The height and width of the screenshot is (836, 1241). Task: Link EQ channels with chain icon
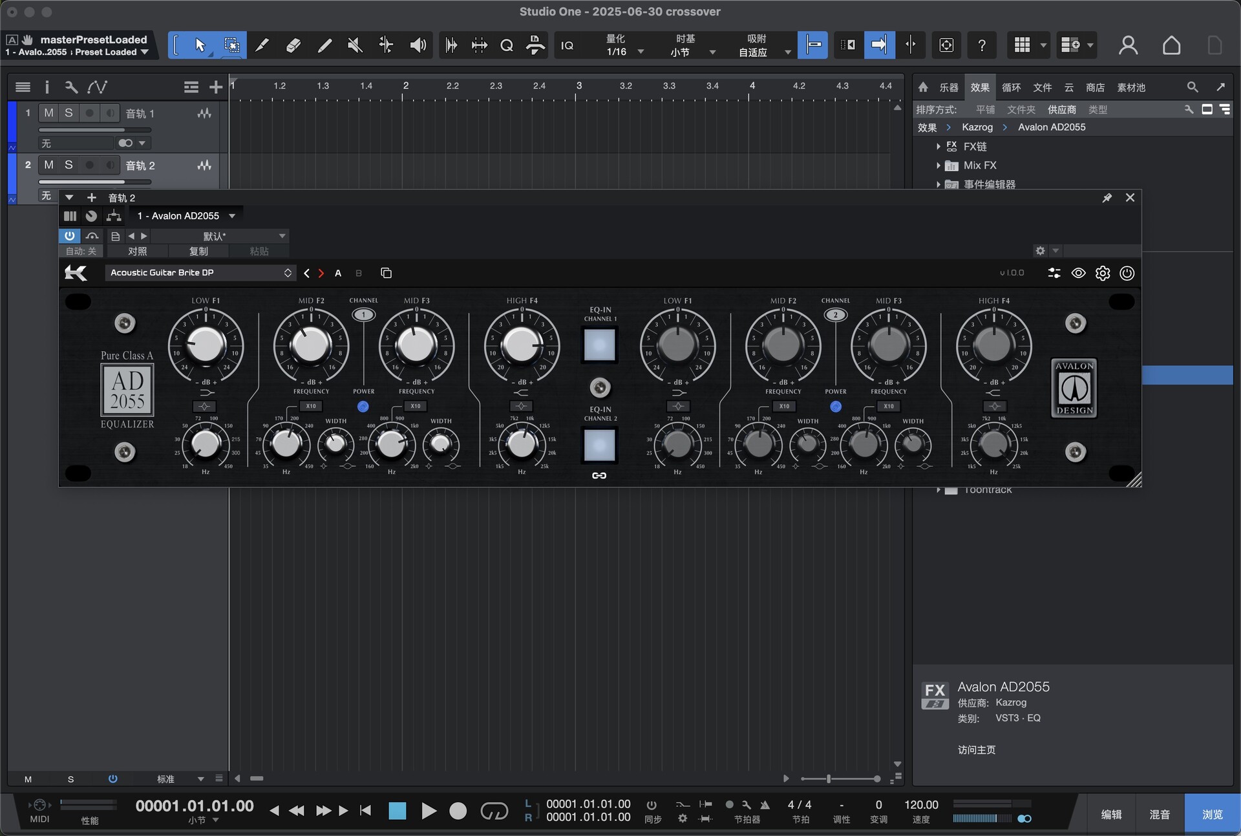(599, 475)
